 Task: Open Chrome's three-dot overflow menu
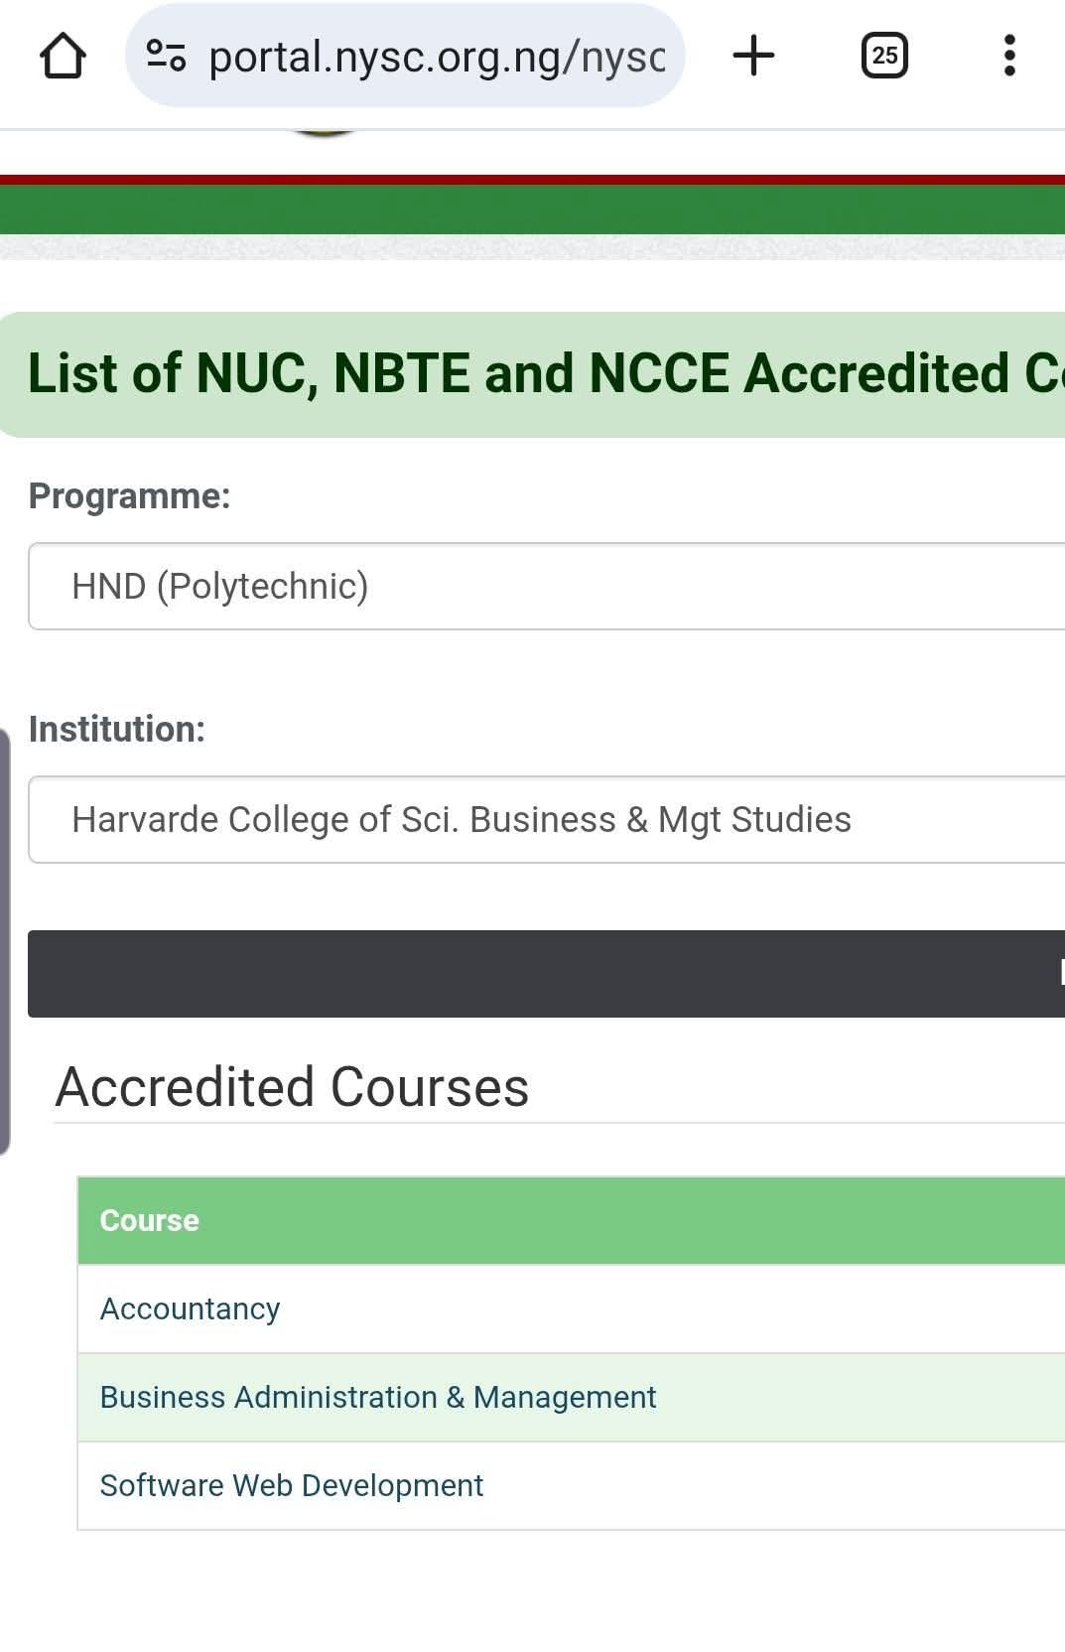1009,55
